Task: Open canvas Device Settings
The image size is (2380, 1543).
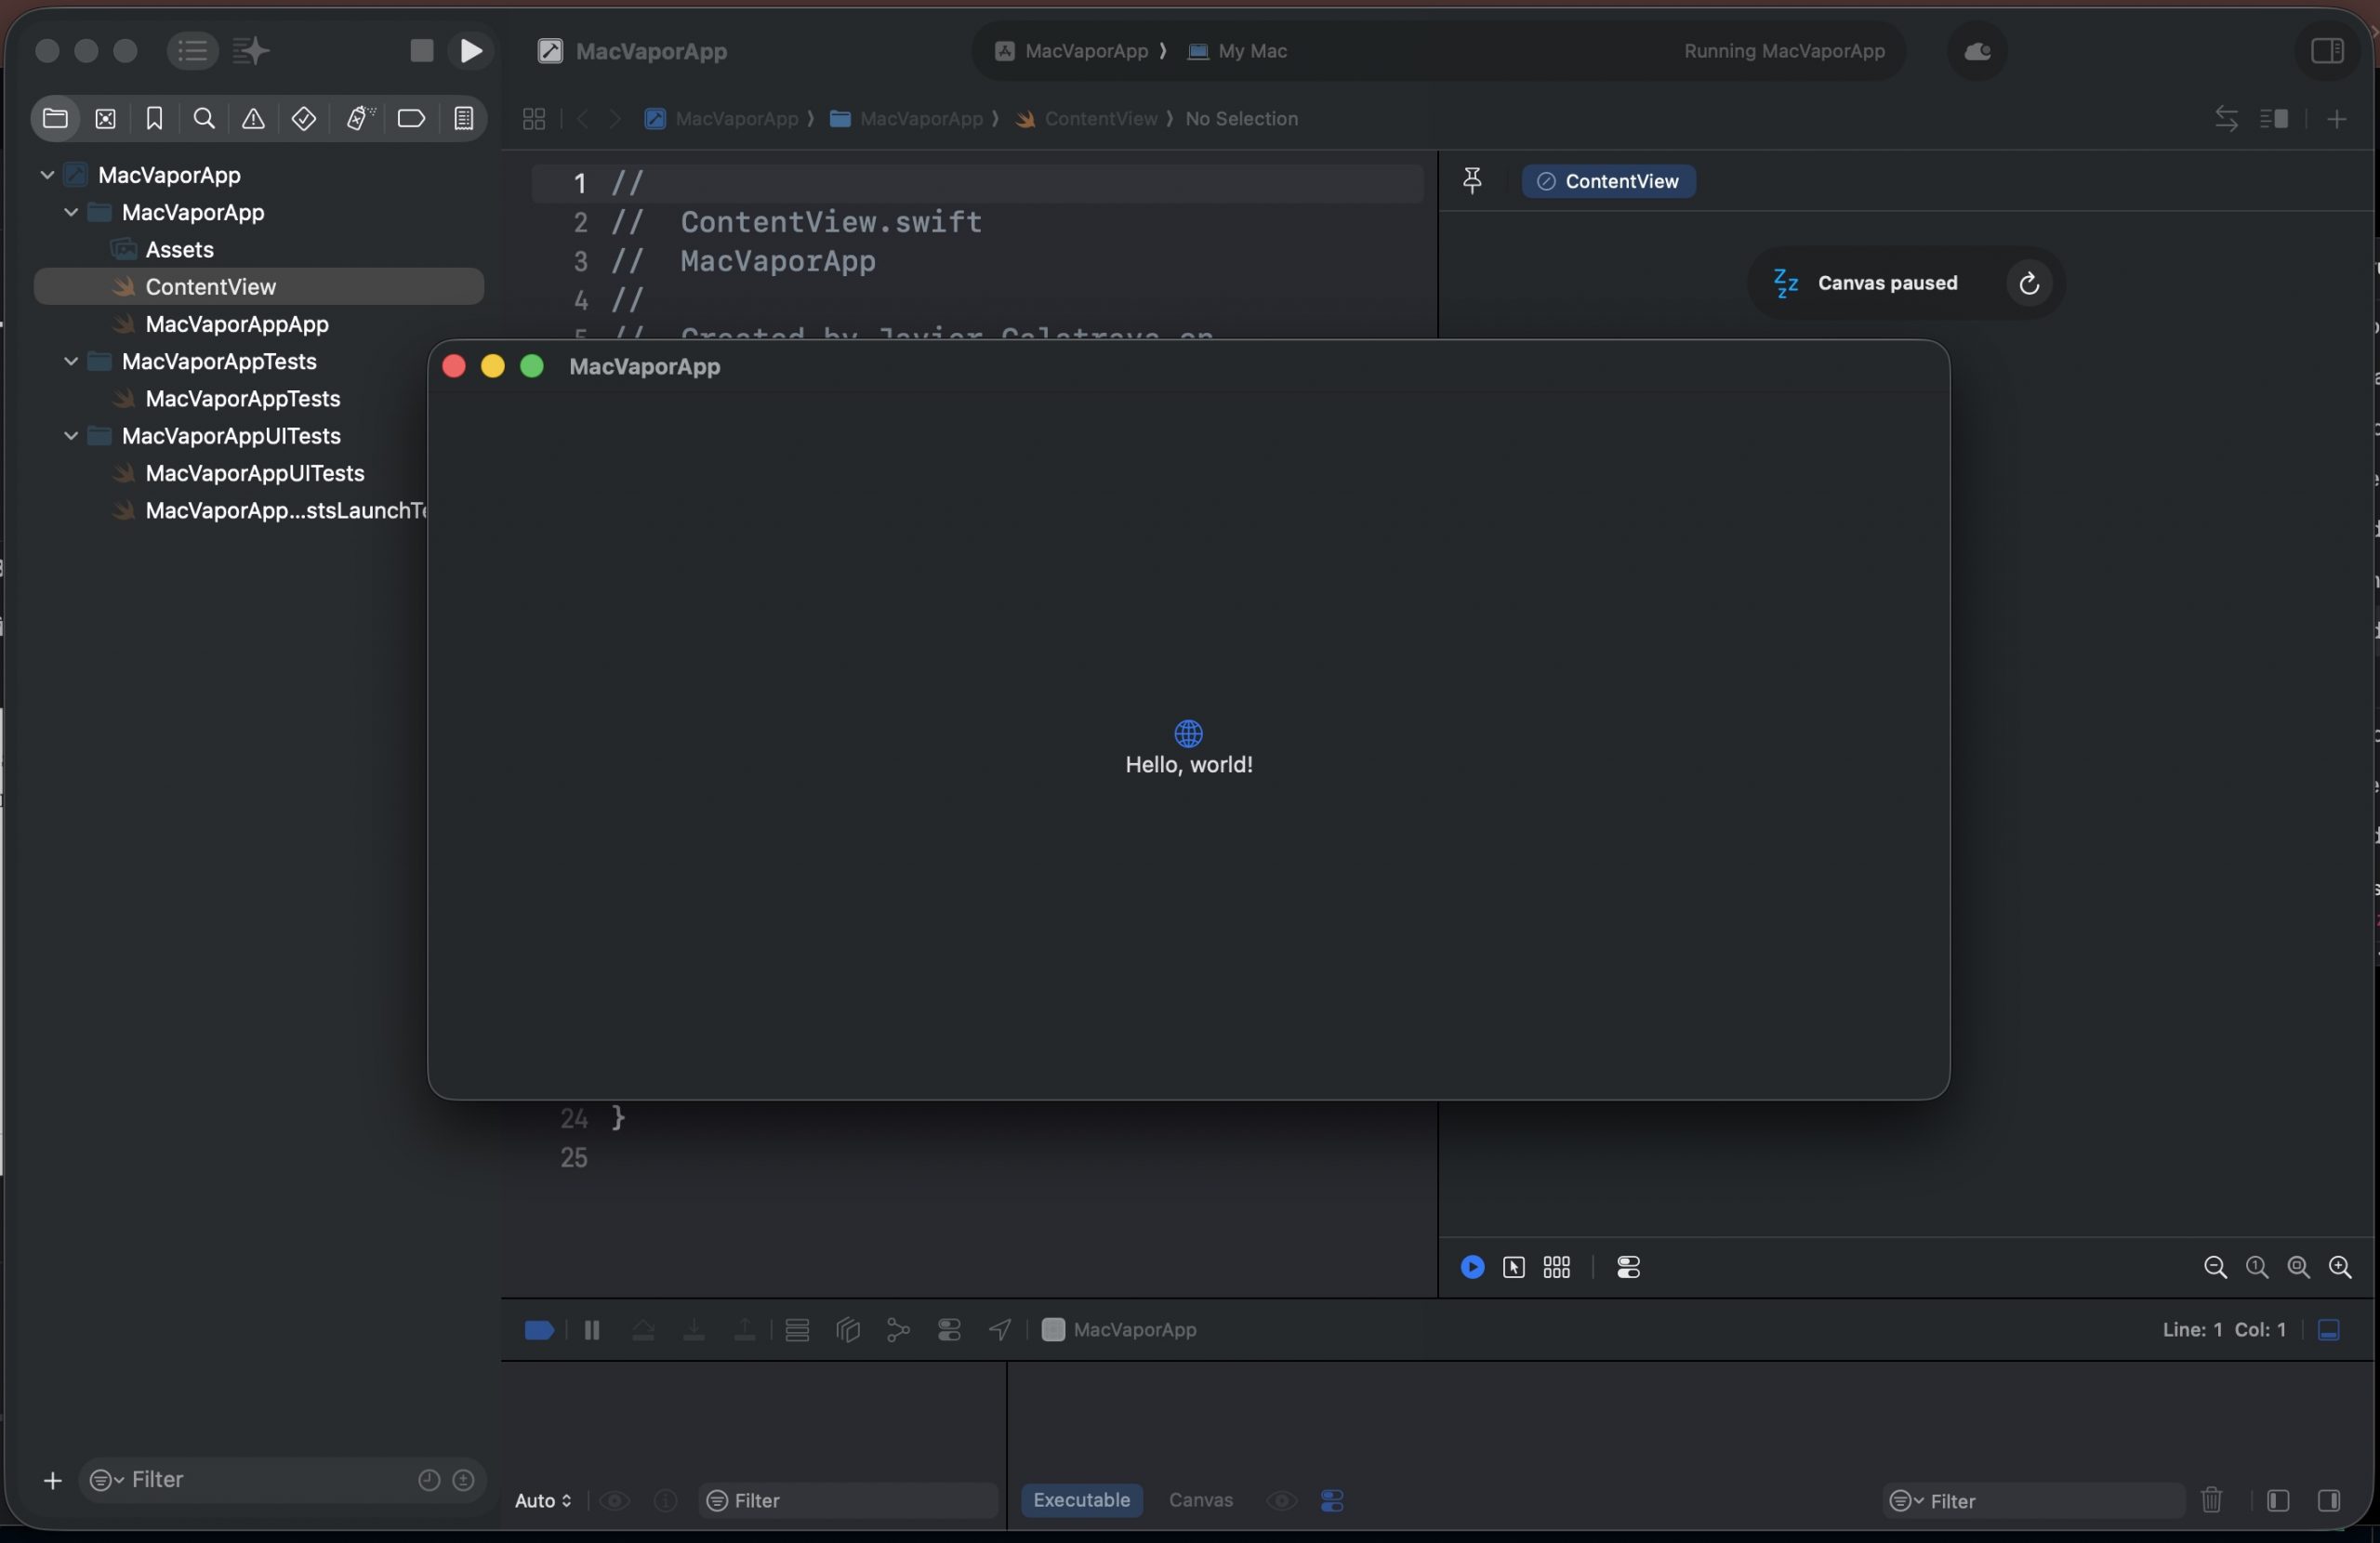Action: [1628, 1268]
